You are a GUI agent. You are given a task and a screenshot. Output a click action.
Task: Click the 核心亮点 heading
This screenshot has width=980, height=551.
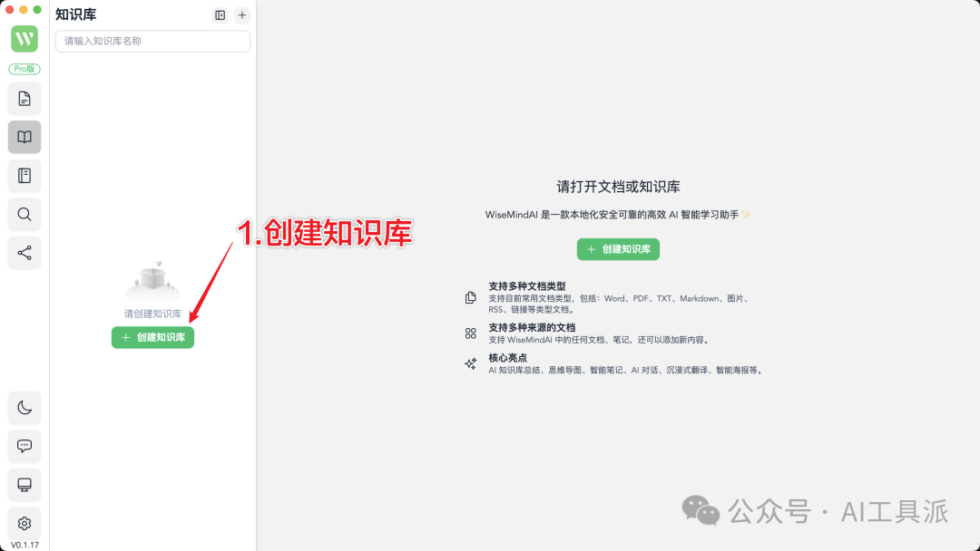point(507,358)
